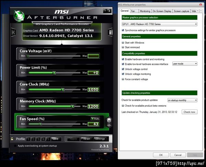Check Force constant voltage
This screenshot has height=167, width=206.
(x=123, y=79)
